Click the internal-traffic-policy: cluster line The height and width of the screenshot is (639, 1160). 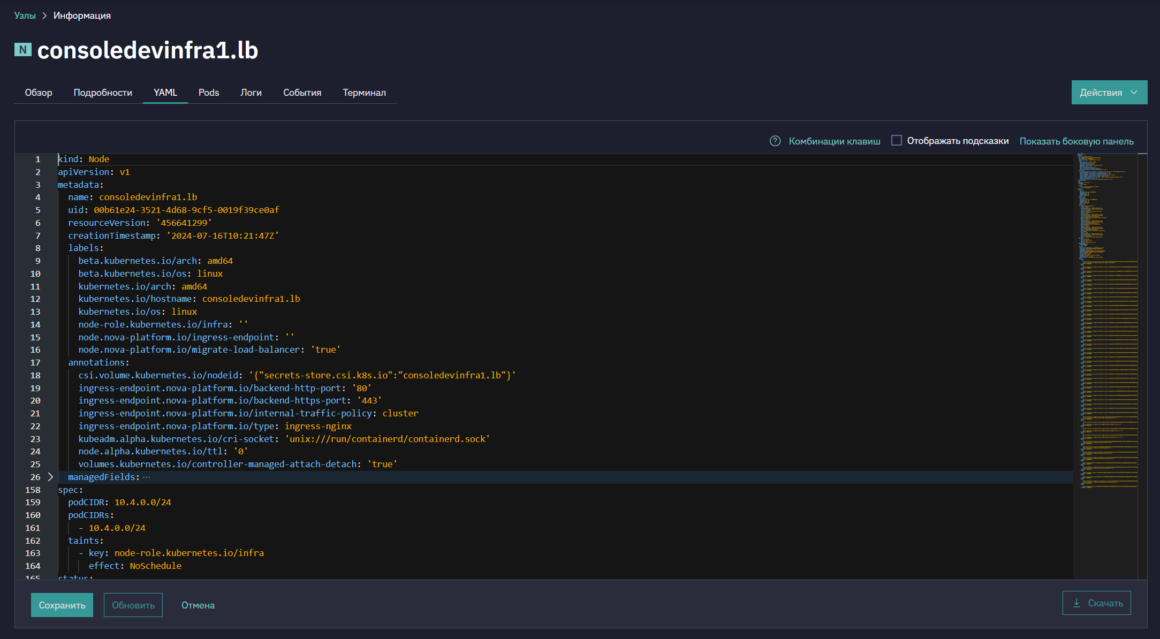pos(248,413)
